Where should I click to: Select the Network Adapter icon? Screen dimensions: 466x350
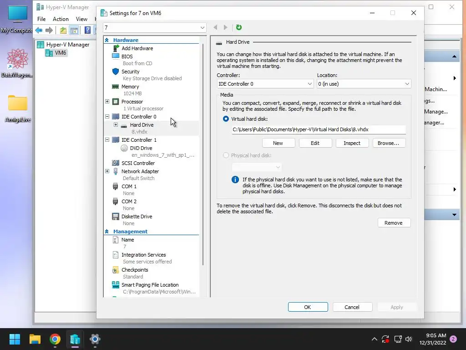coord(116,171)
